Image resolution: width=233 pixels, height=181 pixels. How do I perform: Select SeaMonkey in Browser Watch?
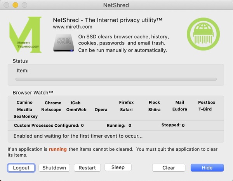click(x=26, y=116)
